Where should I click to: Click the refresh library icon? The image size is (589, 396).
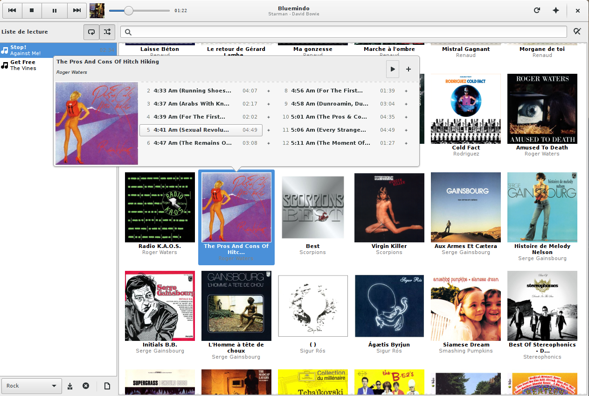pos(537,10)
